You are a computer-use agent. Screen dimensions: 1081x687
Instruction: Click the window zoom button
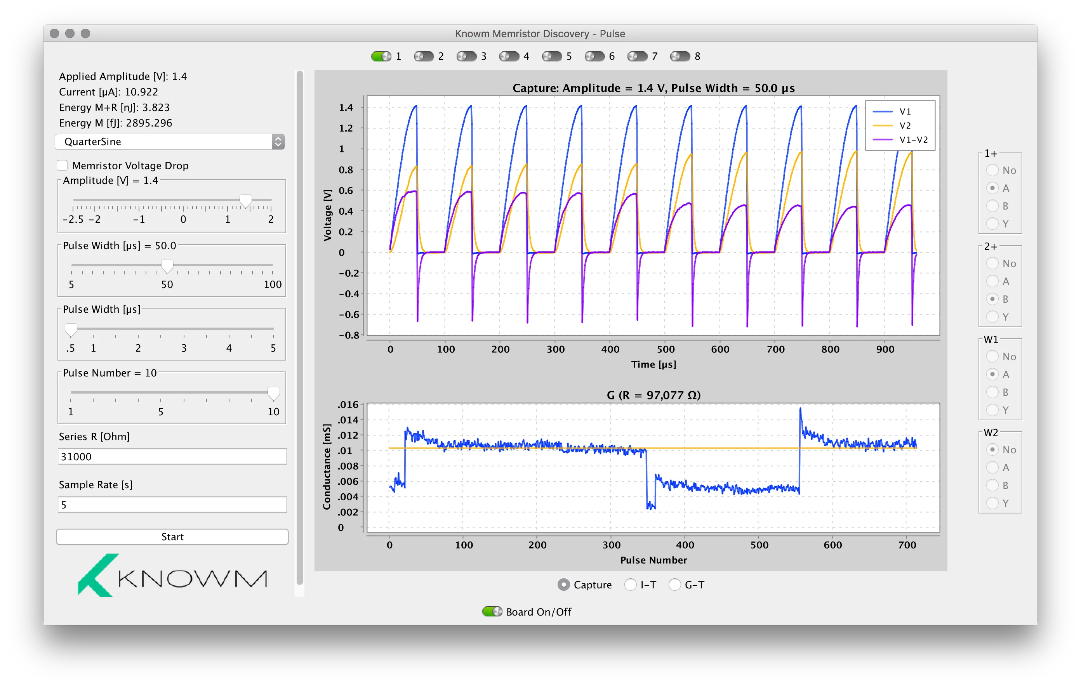pos(85,34)
